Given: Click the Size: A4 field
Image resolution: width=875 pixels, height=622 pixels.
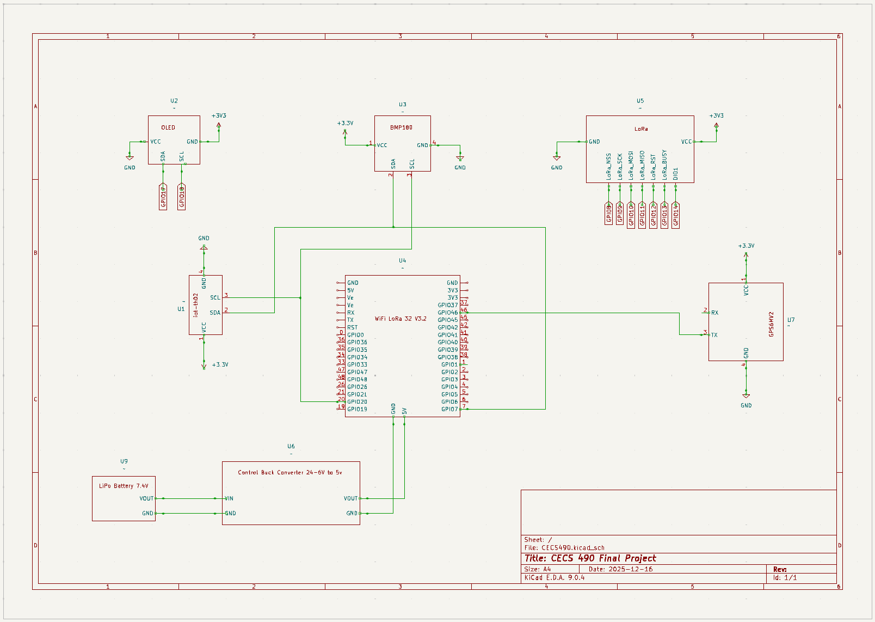Looking at the screenshot, I should [538, 569].
